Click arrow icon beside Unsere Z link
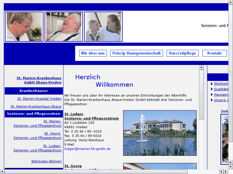 click(x=212, y=100)
